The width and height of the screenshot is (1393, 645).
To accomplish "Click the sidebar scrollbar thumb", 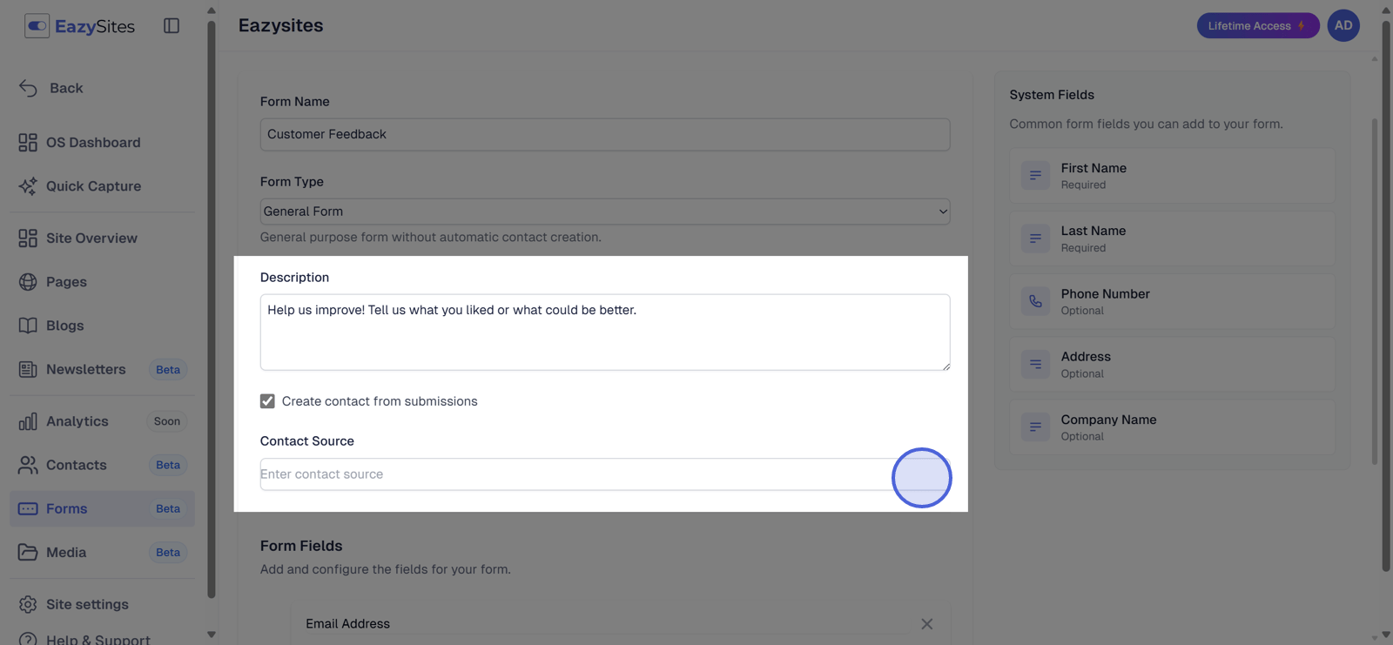I will [212, 309].
